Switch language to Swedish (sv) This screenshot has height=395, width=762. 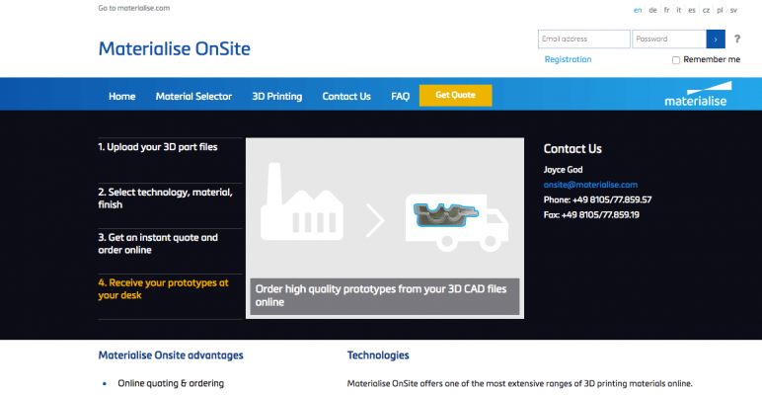pyautogui.click(x=733, y=10)
